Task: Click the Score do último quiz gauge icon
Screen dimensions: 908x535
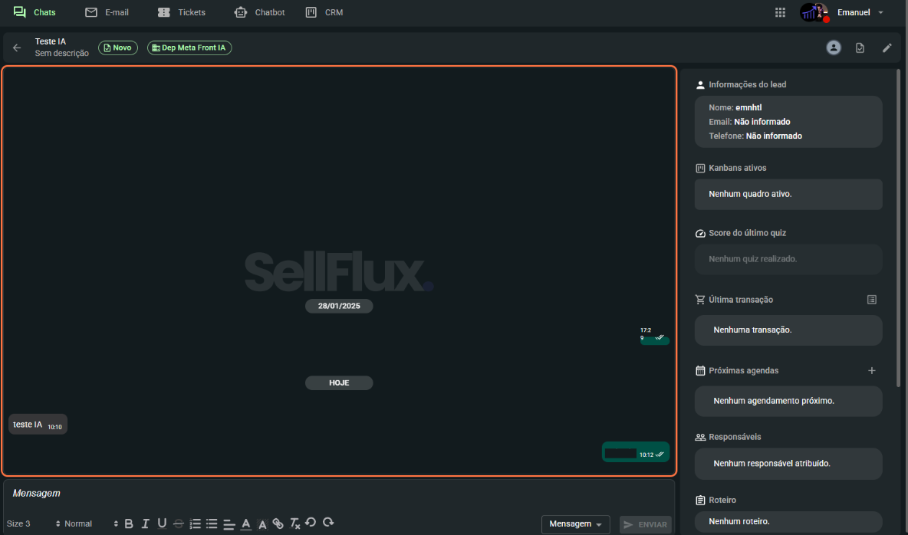Action: [700, 233]
